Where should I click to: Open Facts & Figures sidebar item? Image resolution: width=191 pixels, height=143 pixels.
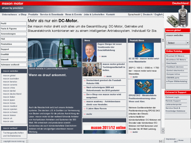(13, 29)
